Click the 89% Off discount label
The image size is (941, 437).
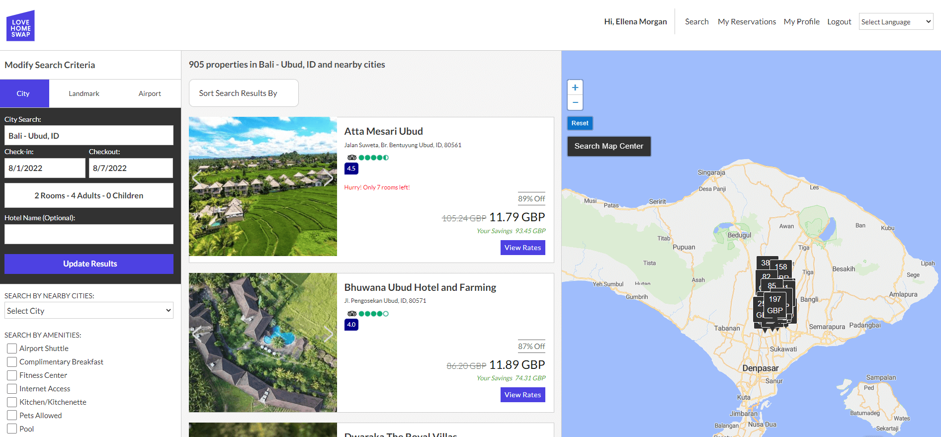coord(531,199)
